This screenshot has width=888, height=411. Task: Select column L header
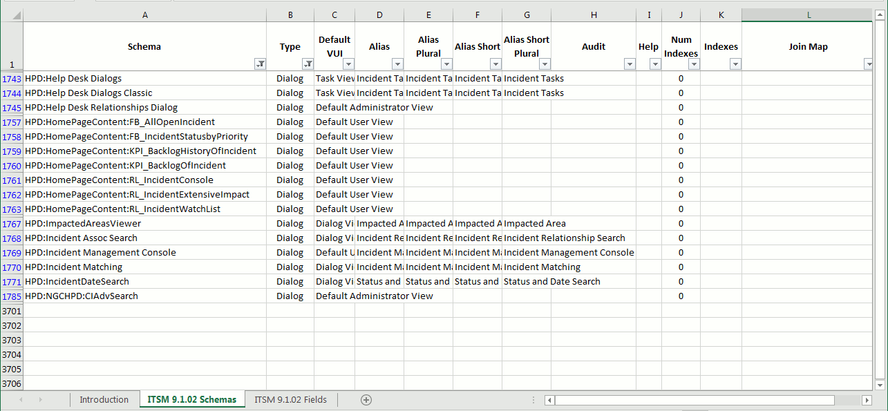point(809,15)
